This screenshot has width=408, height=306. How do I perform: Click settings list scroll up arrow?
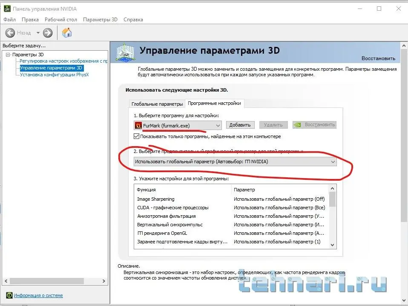click(x=332, y=188)
